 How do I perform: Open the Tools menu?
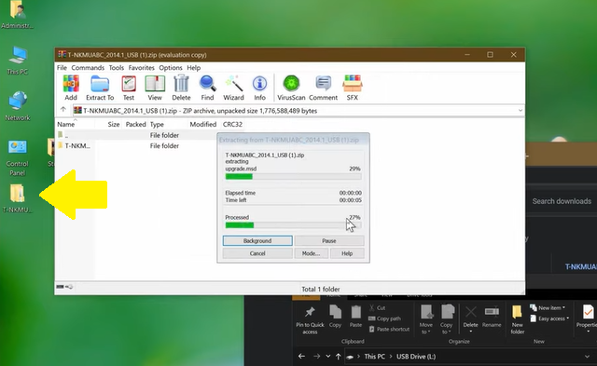(116, 68)
